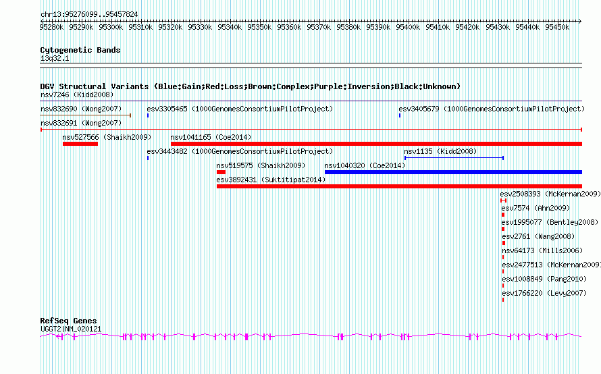
Task: Click the esv1995077 (Bentley2008) label
Action: click(550, 222)
